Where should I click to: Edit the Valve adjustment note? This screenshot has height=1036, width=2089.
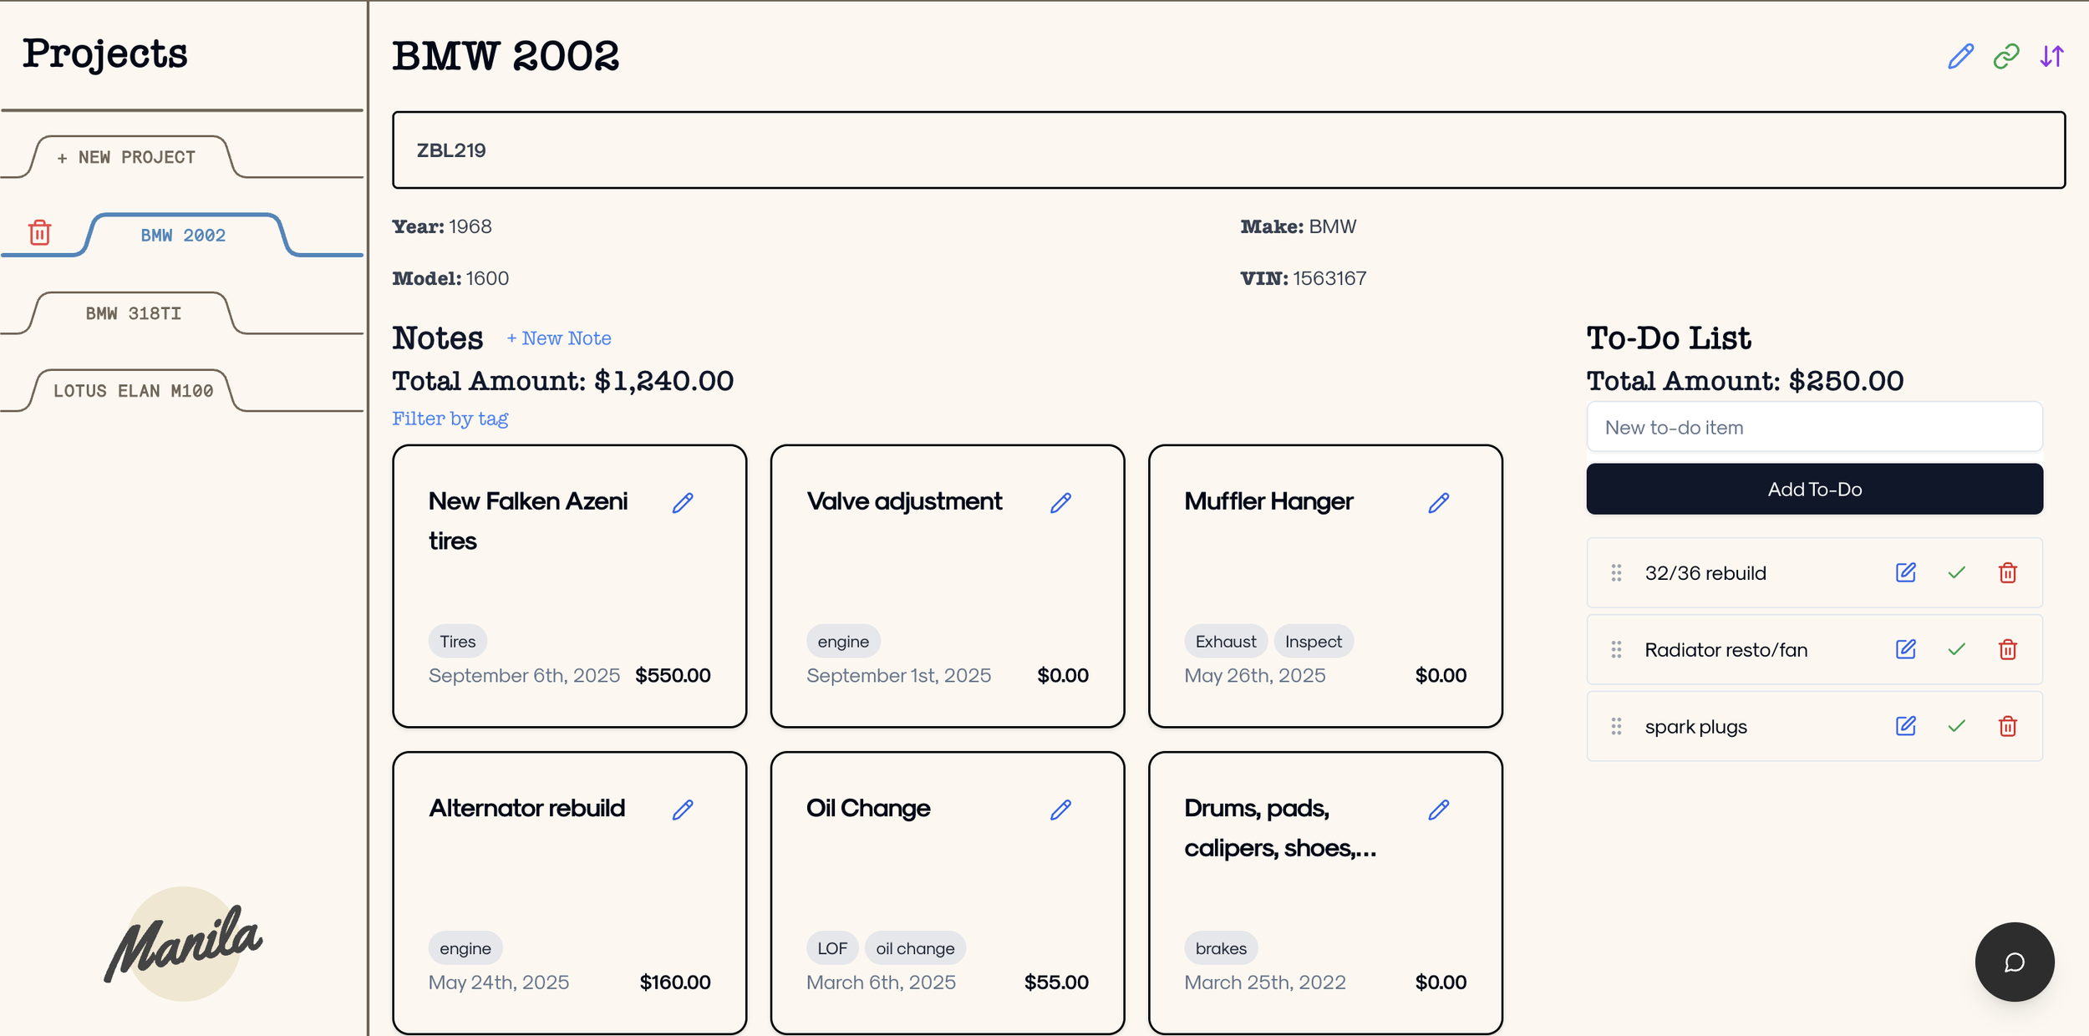point(1060,502)
